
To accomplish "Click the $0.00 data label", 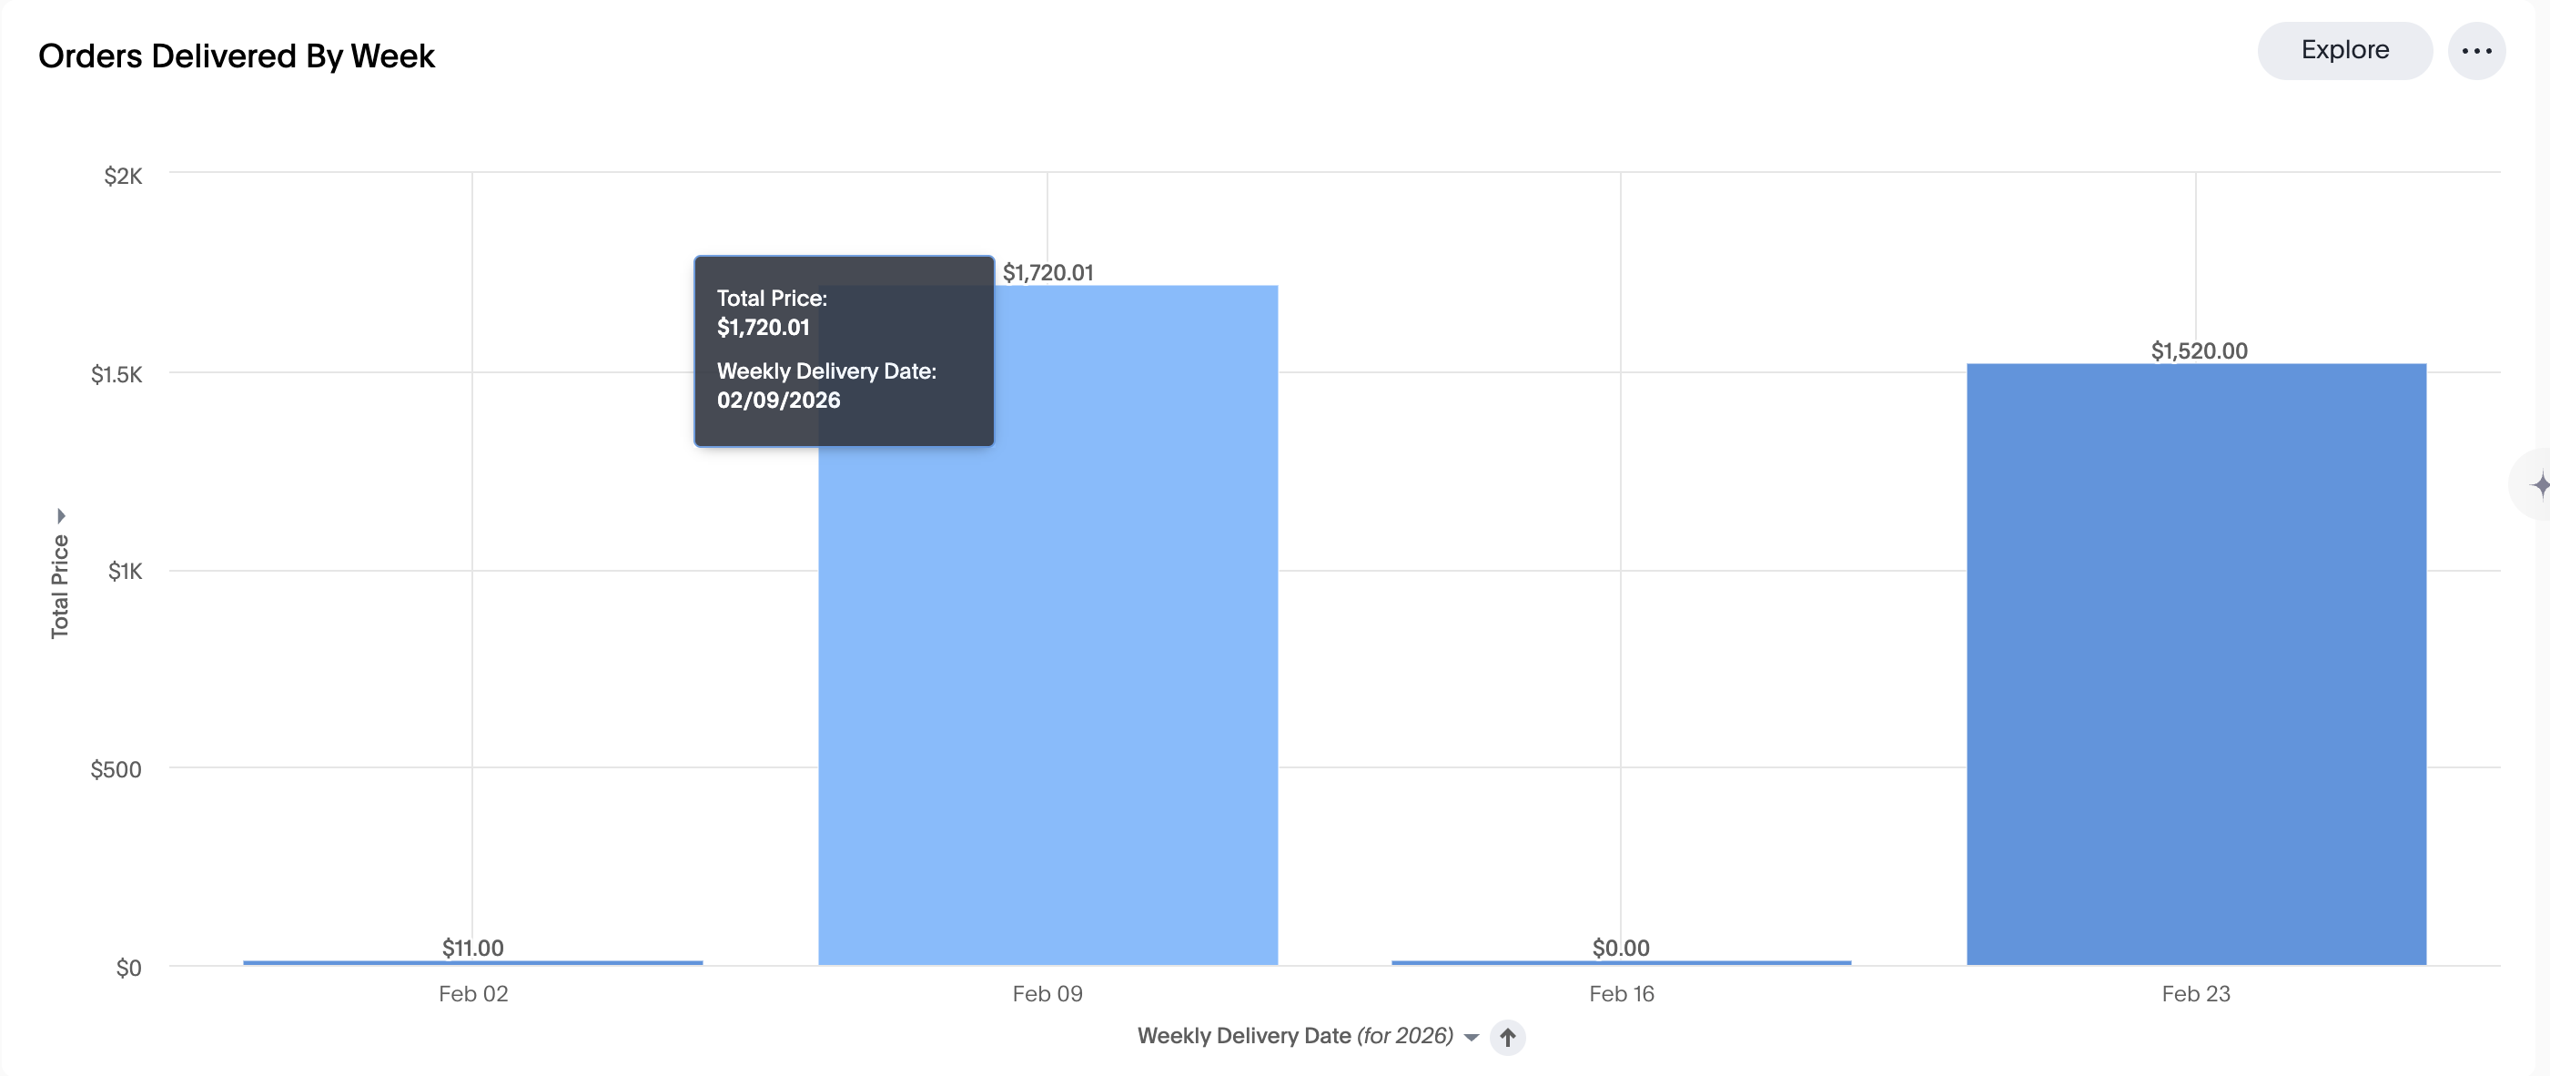I will (x=1621, y=948).
